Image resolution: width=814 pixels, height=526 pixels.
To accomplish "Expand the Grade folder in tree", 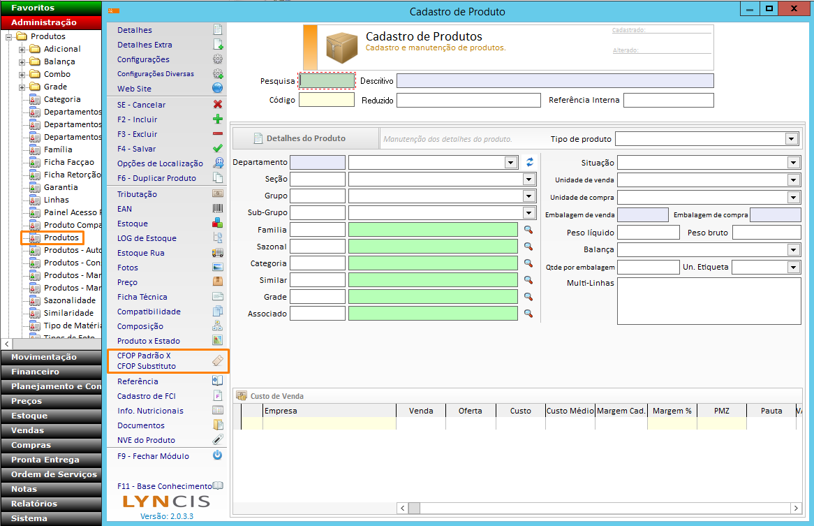I will pos(22,87).
